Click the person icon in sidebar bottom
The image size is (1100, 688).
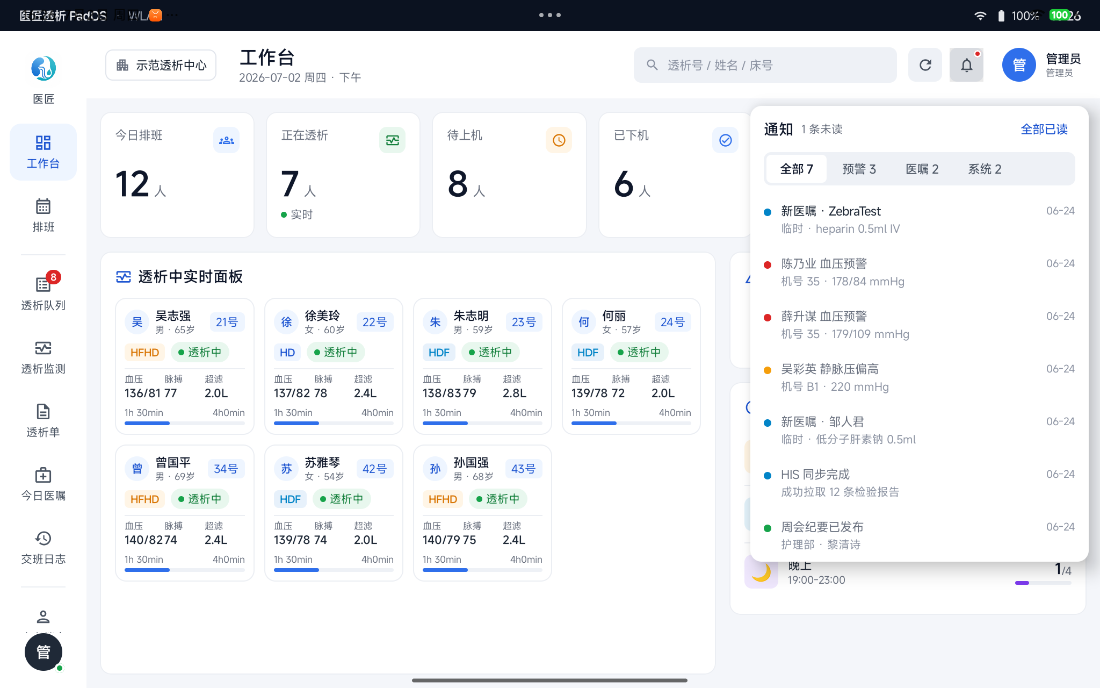(43, 616)
